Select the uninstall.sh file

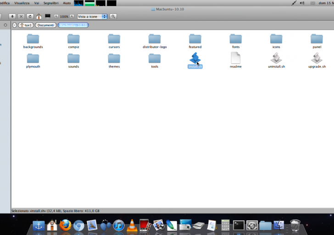coord(276,60)
